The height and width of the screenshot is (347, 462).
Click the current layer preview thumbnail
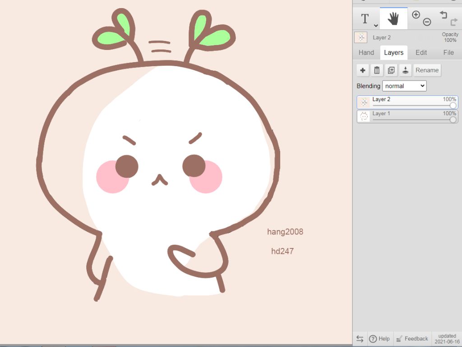360,37
